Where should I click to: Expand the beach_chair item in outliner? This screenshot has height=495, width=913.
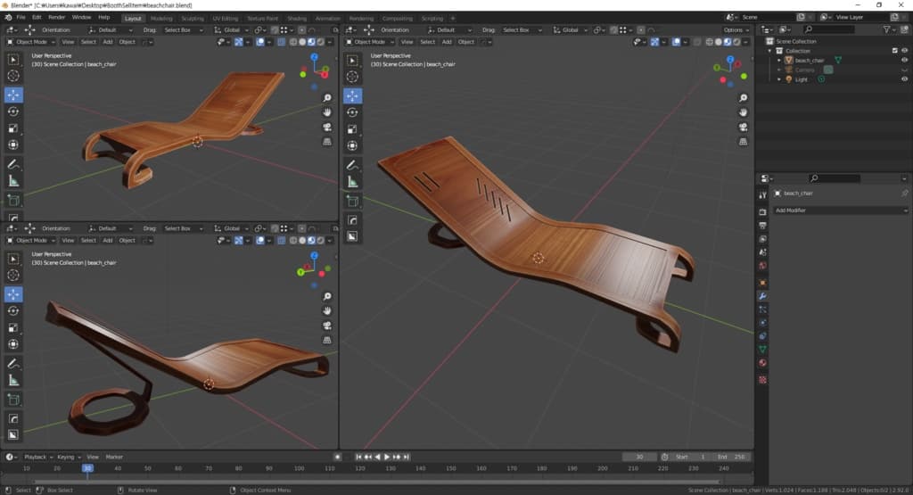point(778,61)
